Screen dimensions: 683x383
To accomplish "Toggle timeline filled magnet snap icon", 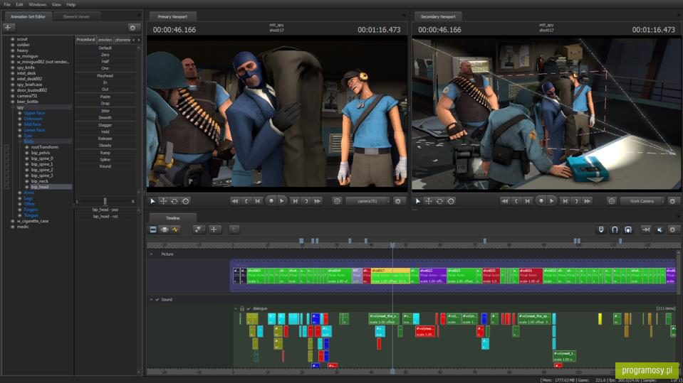I will click(628, 230).
